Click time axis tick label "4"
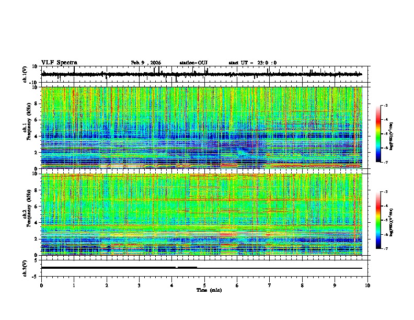414x320 pixels. pos(172,285)
